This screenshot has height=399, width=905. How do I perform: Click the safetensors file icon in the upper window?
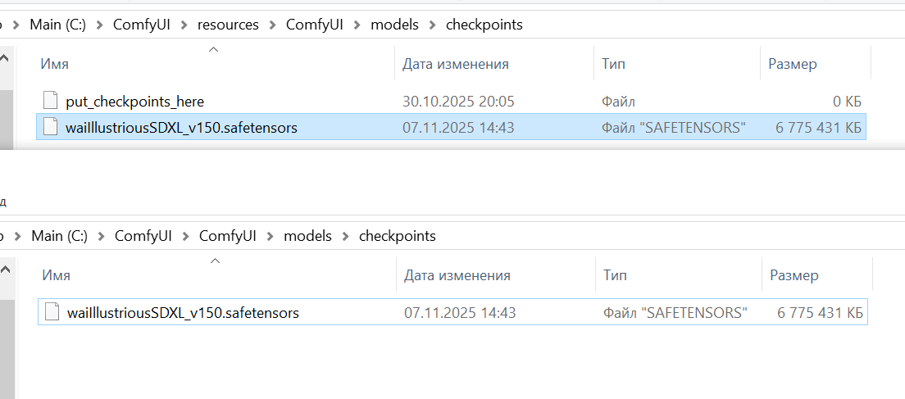(51, 127)
